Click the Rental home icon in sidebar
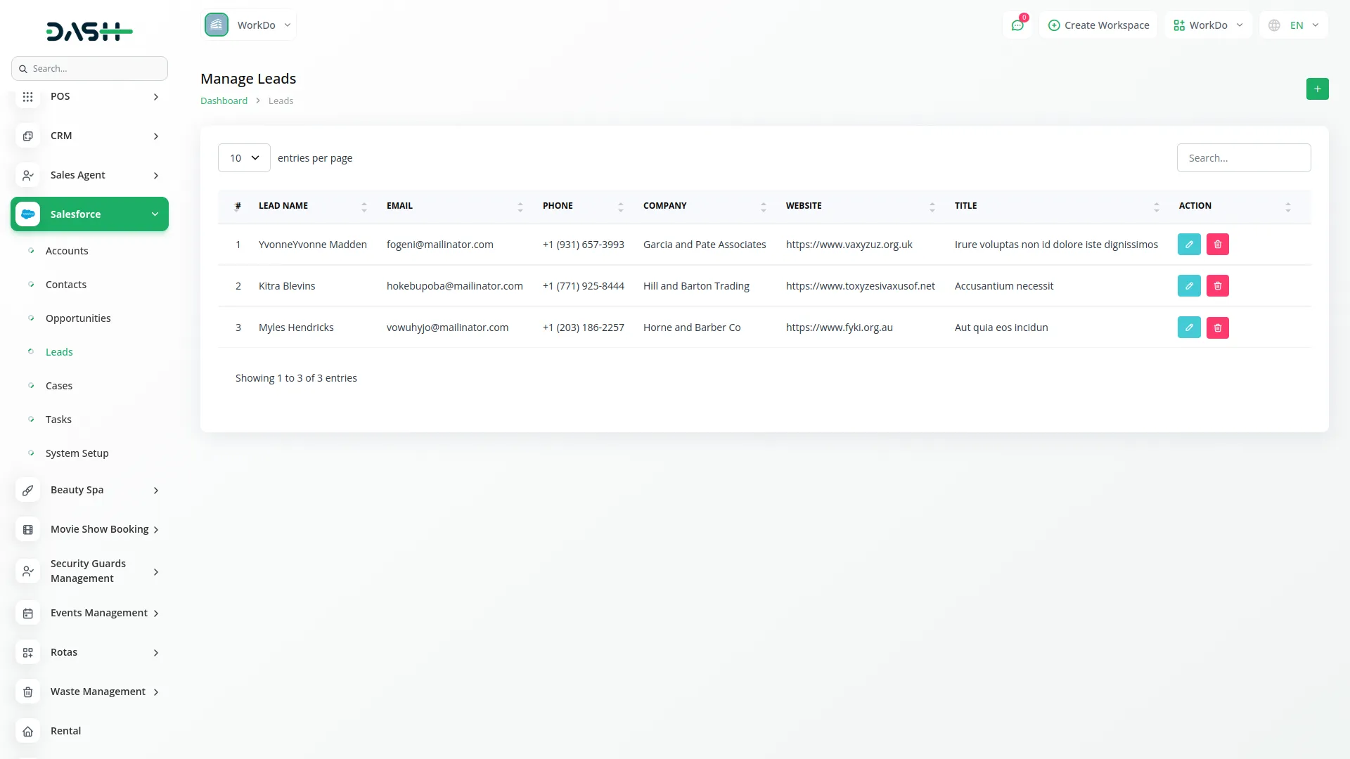This screenshot has width=1350, height=759. (28, 731)
